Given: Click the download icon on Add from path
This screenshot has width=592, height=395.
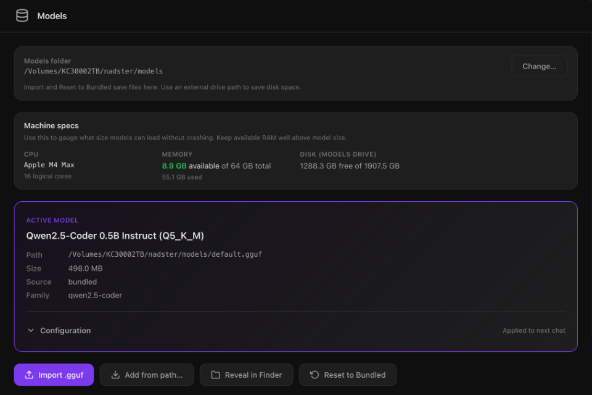Looking at the screenshot, I should click(115, 375).
